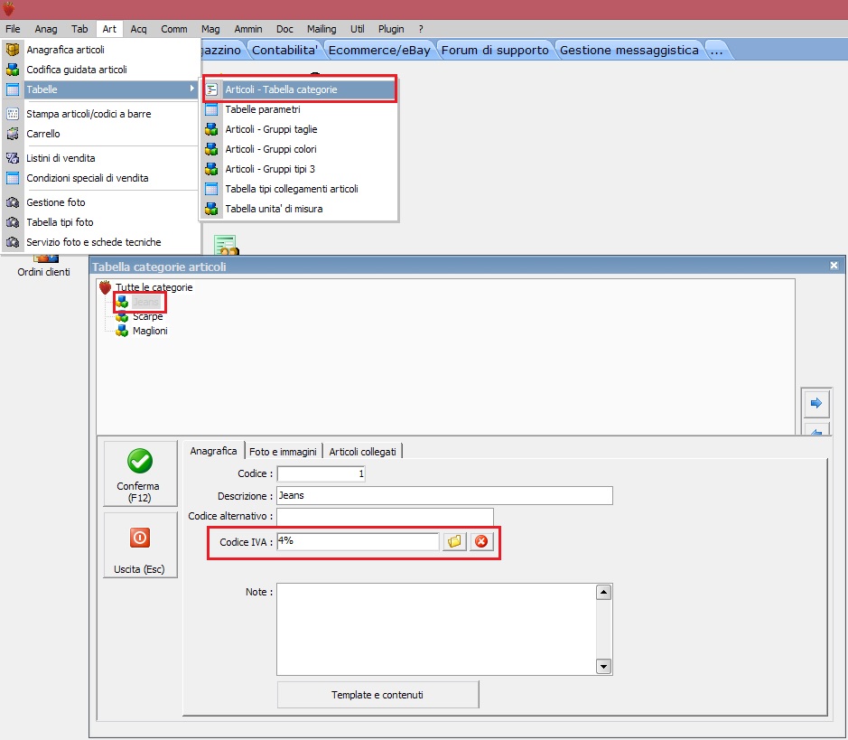The width and height of the screenshot is (848, 740).
Task: Open the Ammin menu
Action: click(x=248, y=29)
